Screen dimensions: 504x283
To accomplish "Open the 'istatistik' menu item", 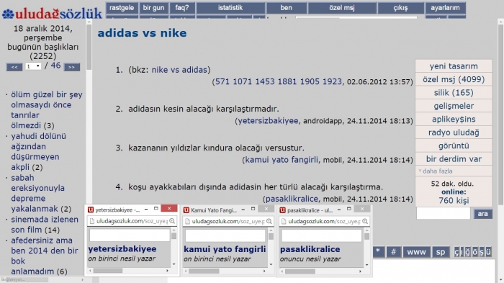I will point(230,8).
